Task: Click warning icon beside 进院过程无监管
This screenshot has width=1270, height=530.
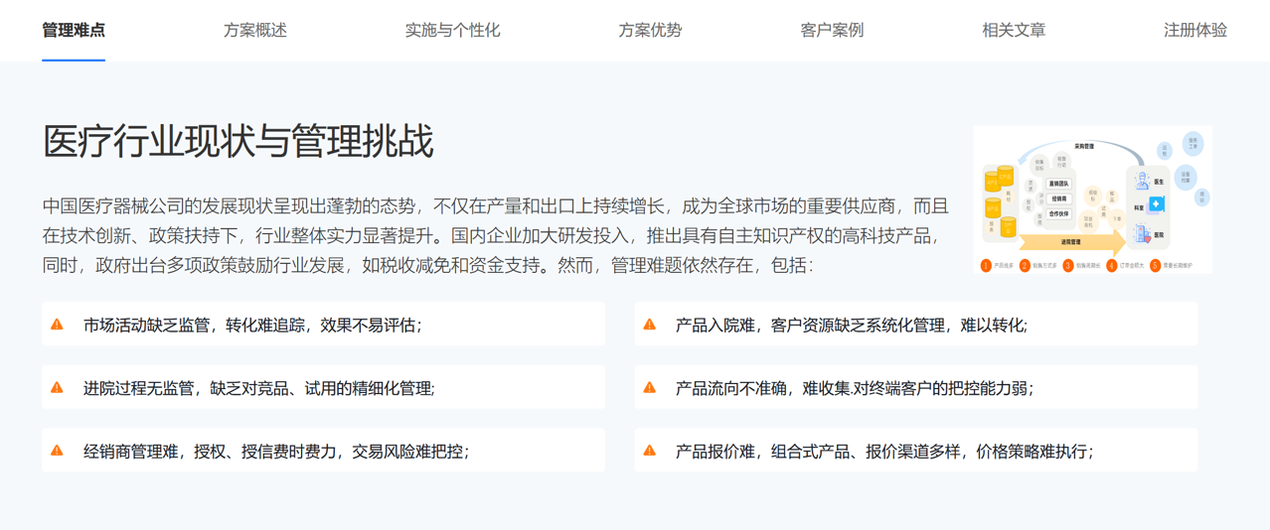Action: (58, 388)
